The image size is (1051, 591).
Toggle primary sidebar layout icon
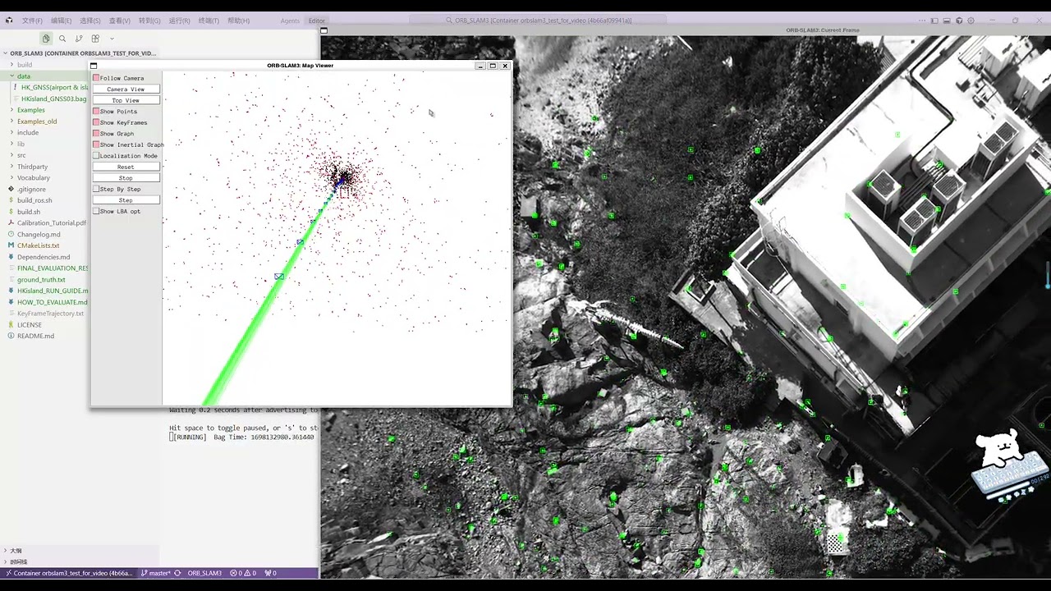934,21
